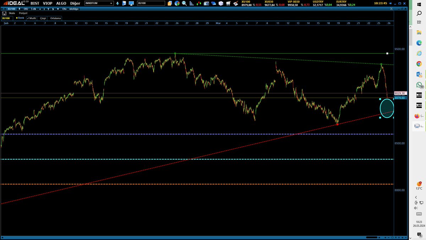This screenshot has height=240, width=426.
Task: Open the candlestick chart icon
Action: tap(199, 3)
